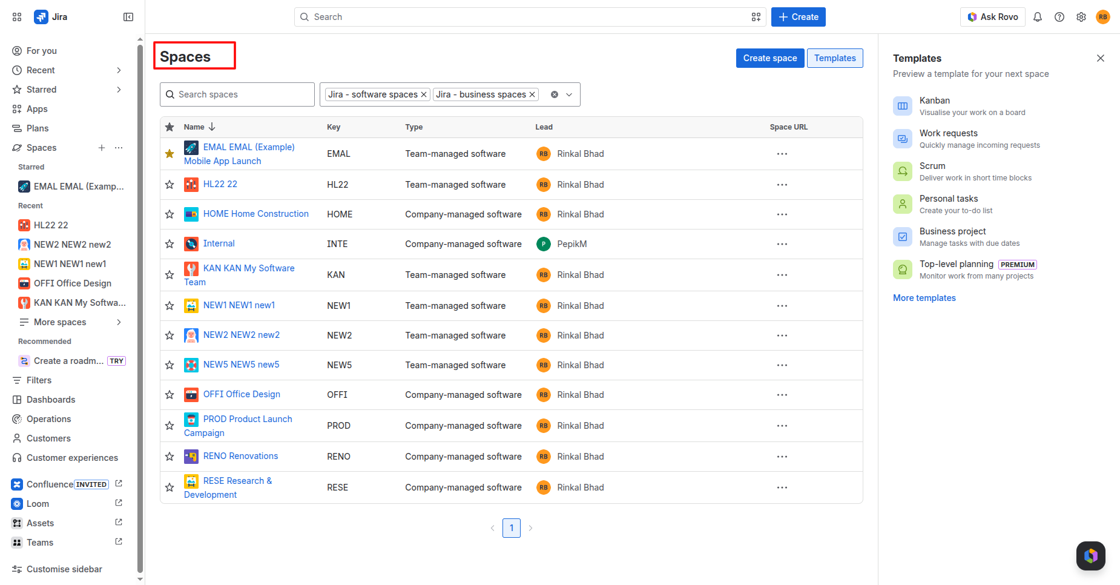Open the space type filter dropdown arrow

[x=569, y=94]
